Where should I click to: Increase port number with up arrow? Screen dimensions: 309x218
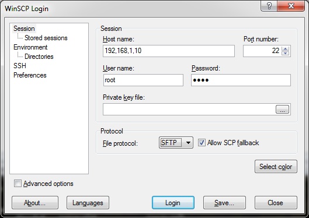click(286, 48)
